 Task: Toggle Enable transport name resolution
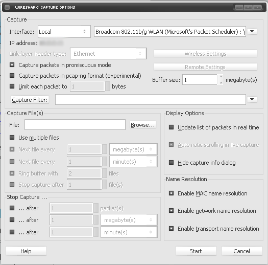(x=171, y=229)
